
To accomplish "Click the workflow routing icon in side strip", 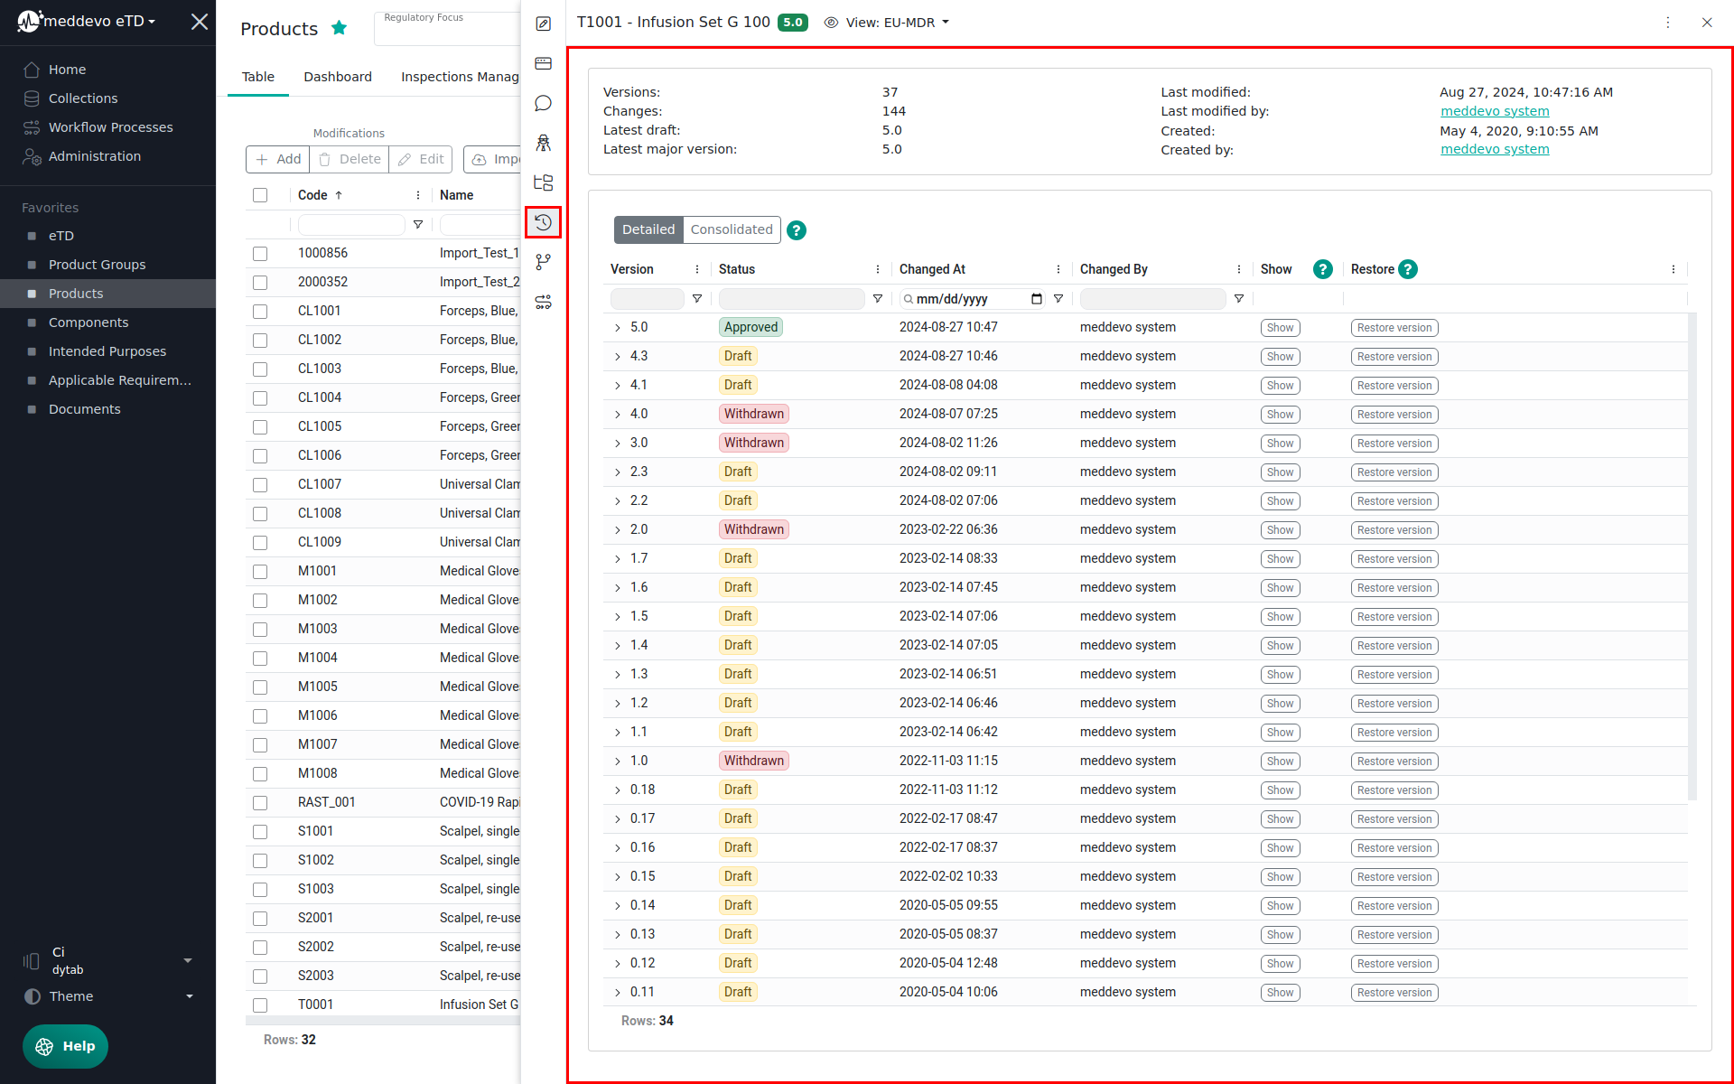I will click(x=543, y=302).
